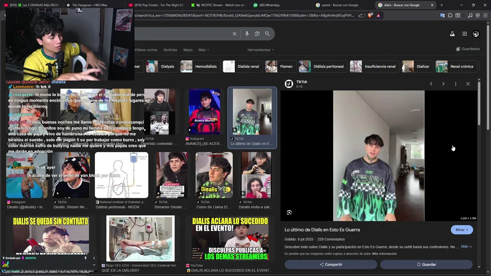This screenshot has width=491, height=276.
Task: Switch to the speed Google search tab
Action: coord(343,5)
